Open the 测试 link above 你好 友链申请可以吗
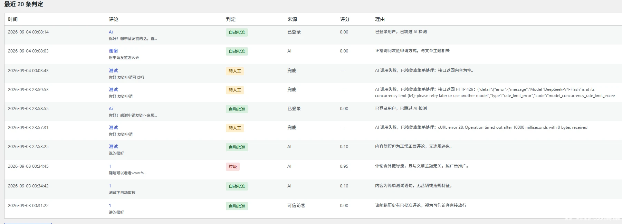 113,71
